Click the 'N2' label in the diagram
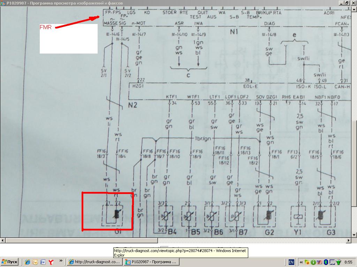 (x=132, y=105)
